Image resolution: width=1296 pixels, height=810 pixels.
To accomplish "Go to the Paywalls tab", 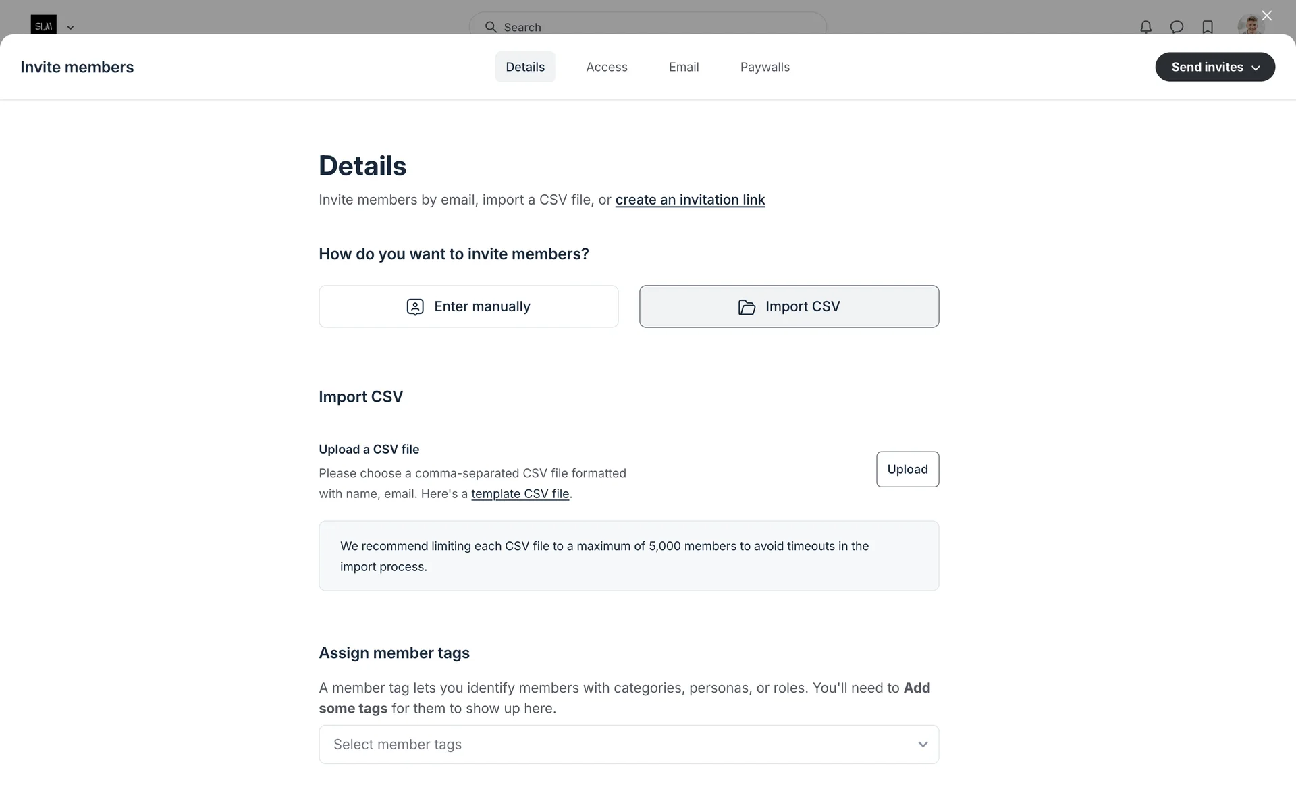I will 765,67.
